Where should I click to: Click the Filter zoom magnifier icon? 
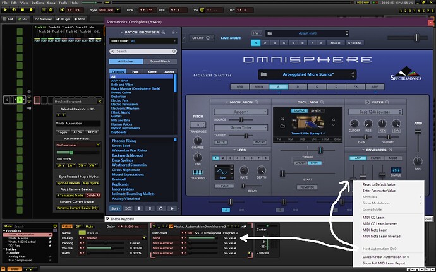pyautogui.click(x=387, y=102)
